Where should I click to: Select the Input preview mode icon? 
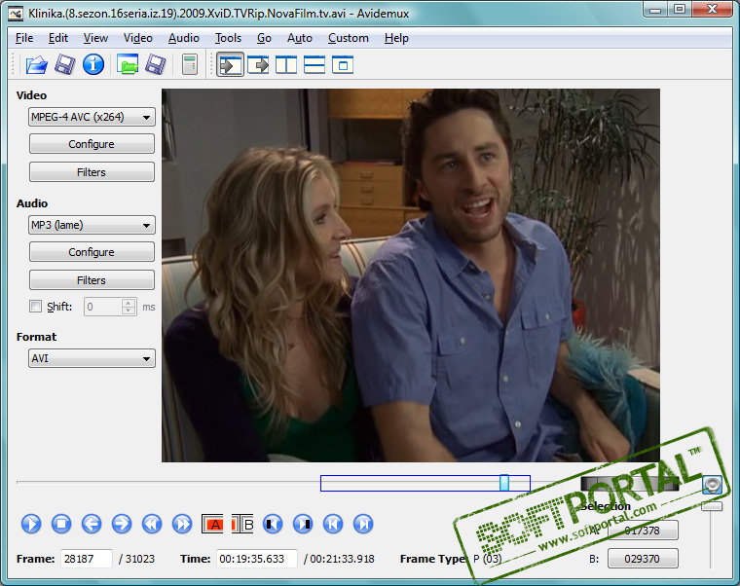click(231, 64)
